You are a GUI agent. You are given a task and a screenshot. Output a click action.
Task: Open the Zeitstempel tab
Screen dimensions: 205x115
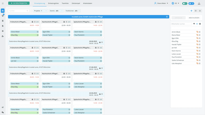(x=76, y=3)
